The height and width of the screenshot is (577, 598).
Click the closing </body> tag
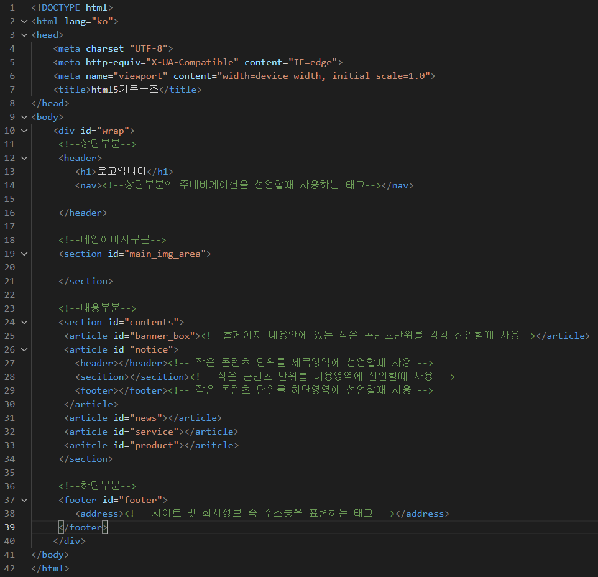coord(50,555)
